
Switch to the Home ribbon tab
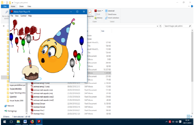coord(13,6)
